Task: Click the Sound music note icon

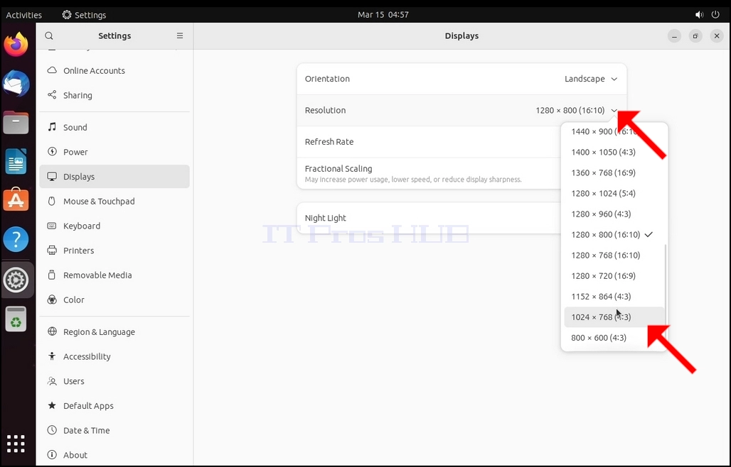Action: click(52, 127)
